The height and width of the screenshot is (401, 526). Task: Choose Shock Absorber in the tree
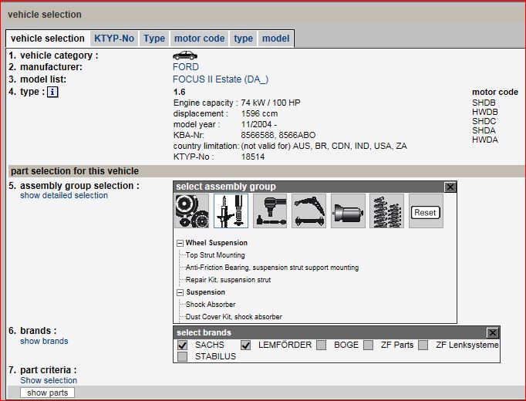pos(211,305)
